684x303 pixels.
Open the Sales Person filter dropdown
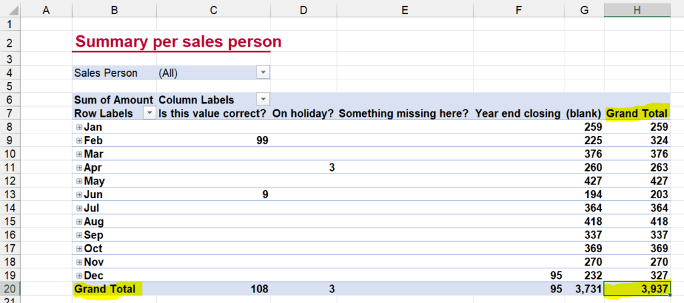click(x=263, y=73)
